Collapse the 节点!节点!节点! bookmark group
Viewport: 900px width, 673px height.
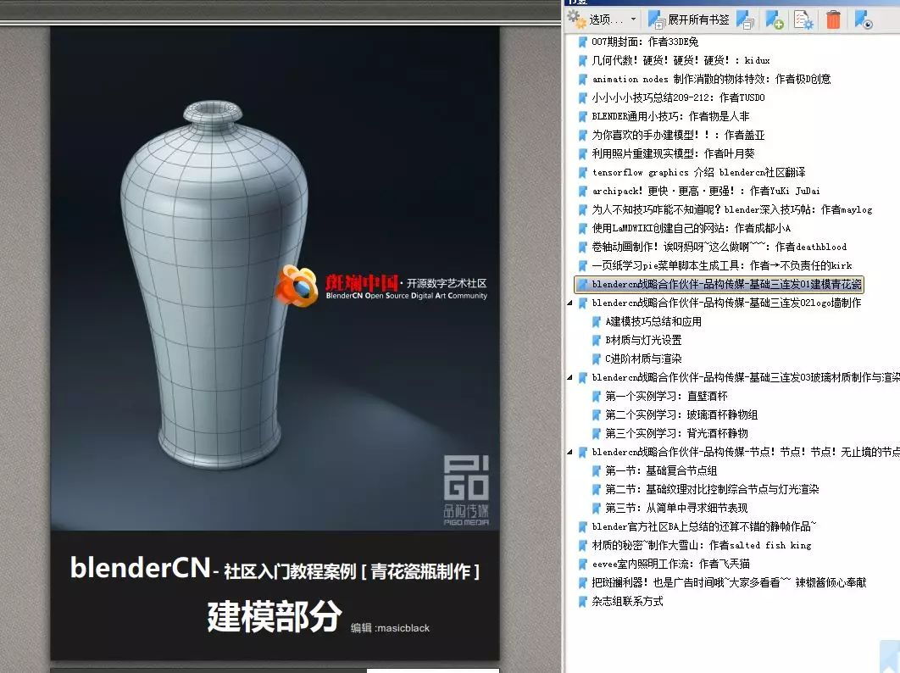click(x=569, y=452)
